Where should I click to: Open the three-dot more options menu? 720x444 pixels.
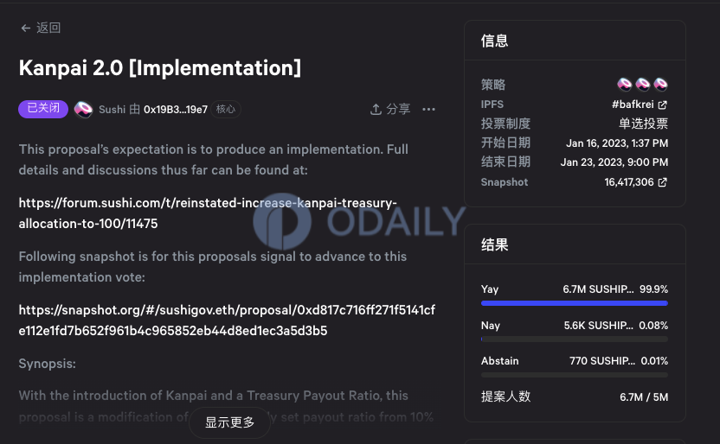428,109
